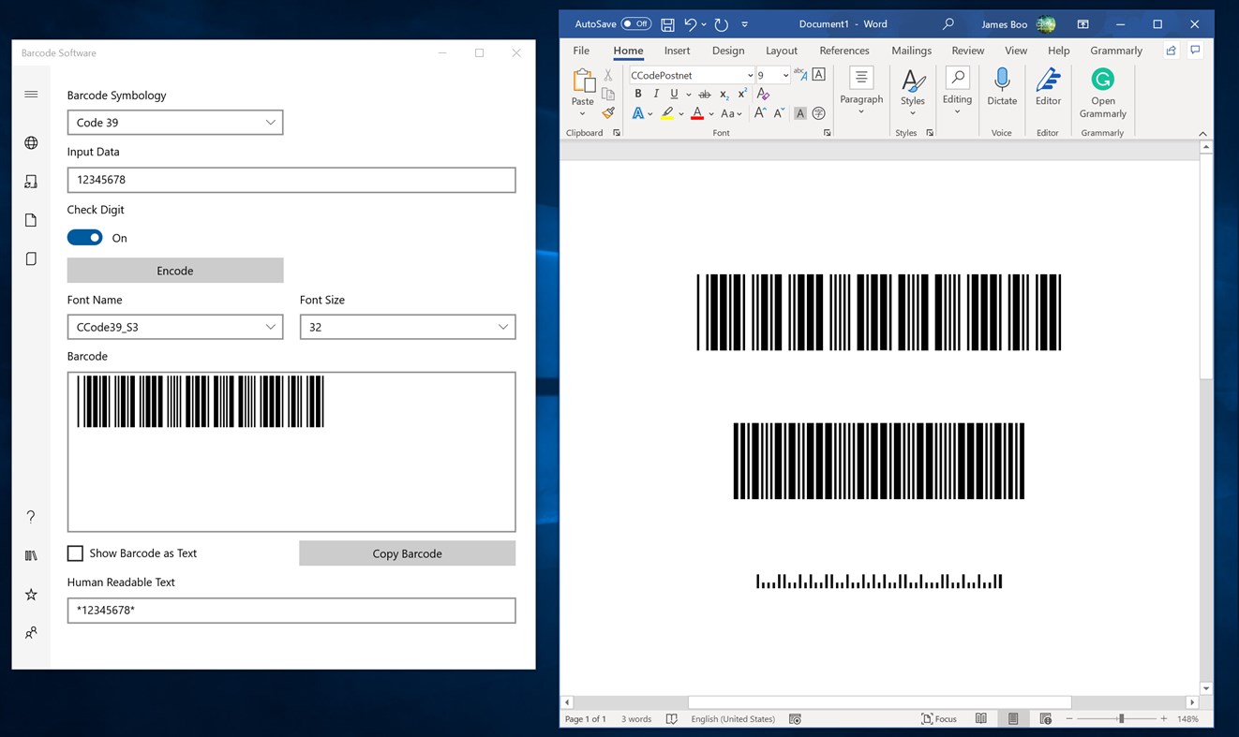Apply bold formatting in Word
The image size is (1239, 737).
click(638, 94)
